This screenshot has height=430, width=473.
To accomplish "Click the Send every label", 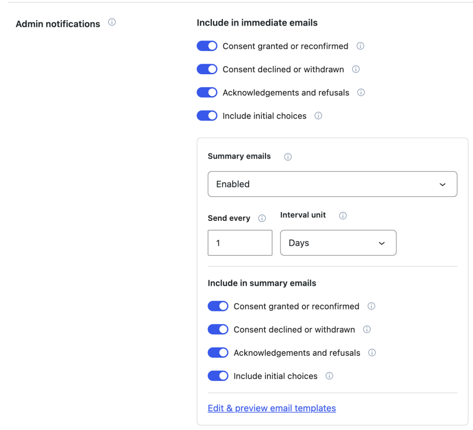I will 229,218.
